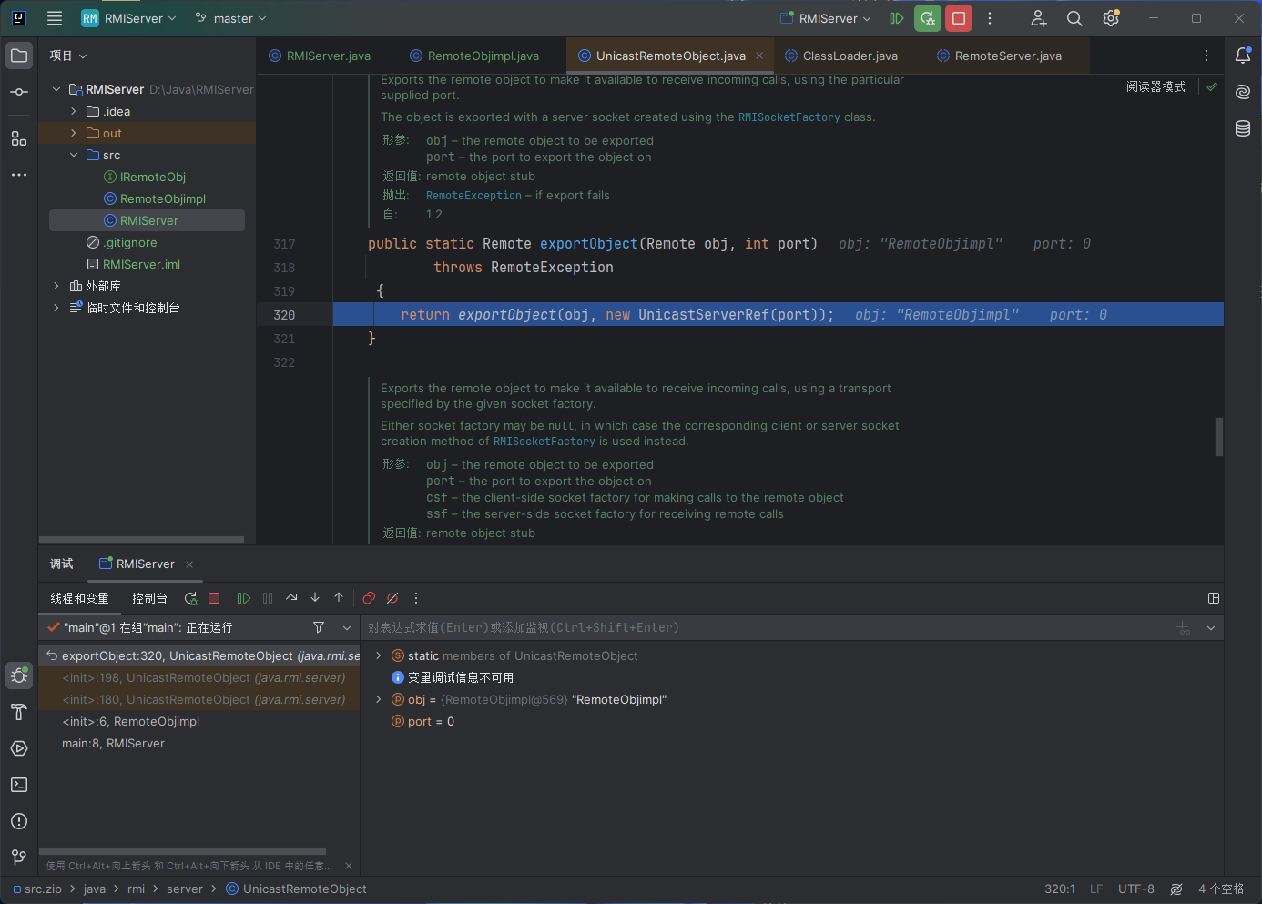1262x904 pixels.
Task: Switch to ClassLoader.java editor tab
Action: (841, 56)
